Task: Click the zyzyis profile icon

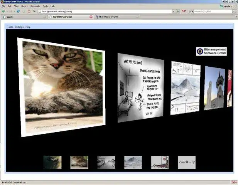Action: (x=221, y=6)
